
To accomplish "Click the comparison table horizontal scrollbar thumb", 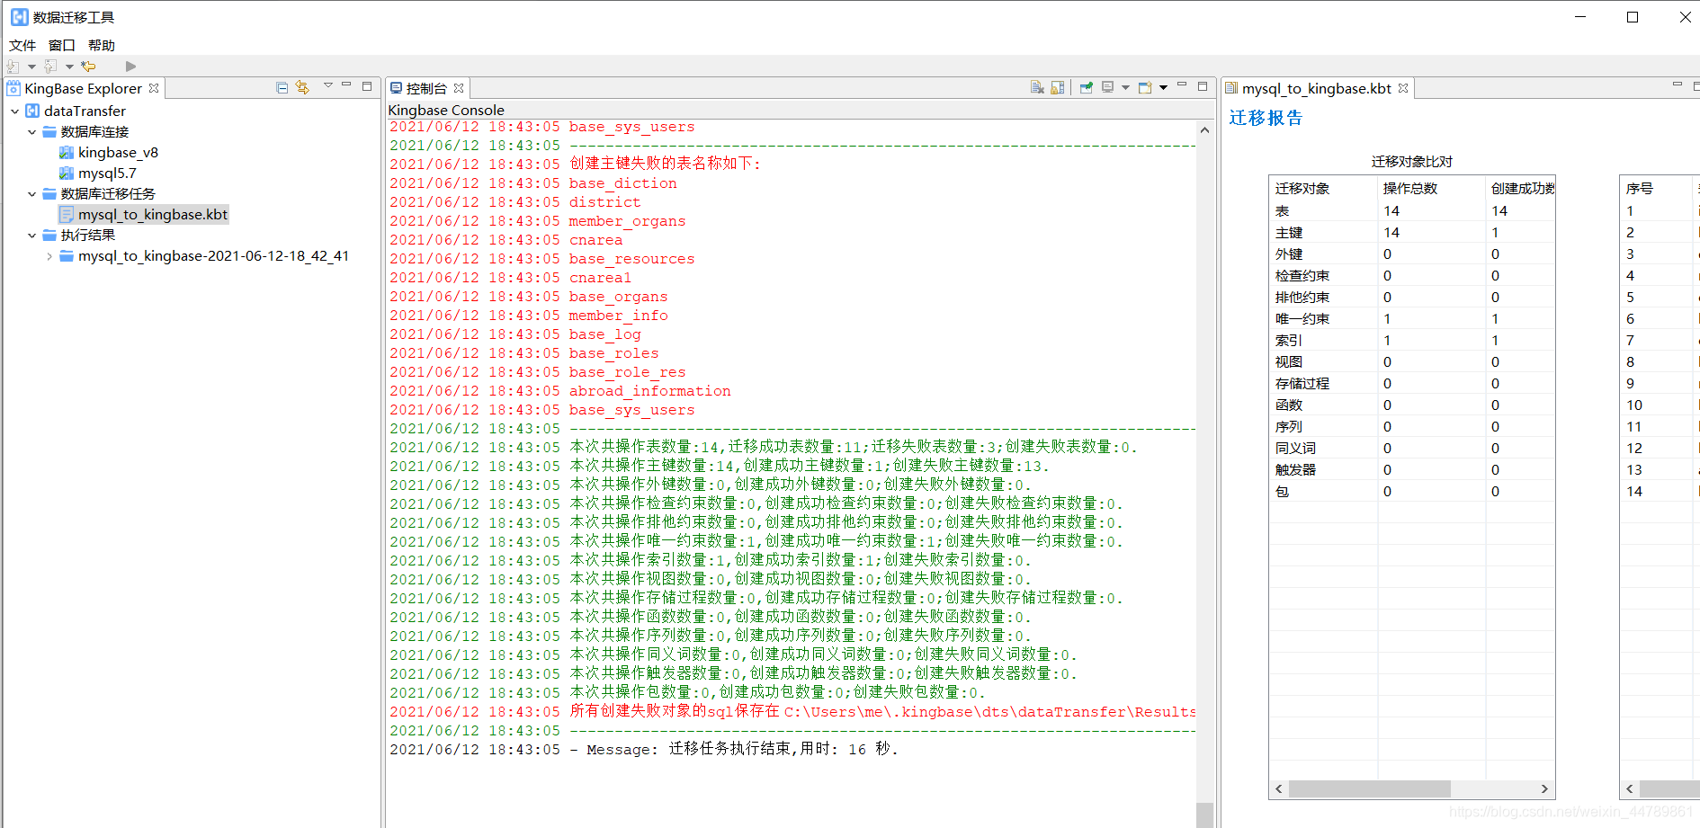I will pos(1369,788).
